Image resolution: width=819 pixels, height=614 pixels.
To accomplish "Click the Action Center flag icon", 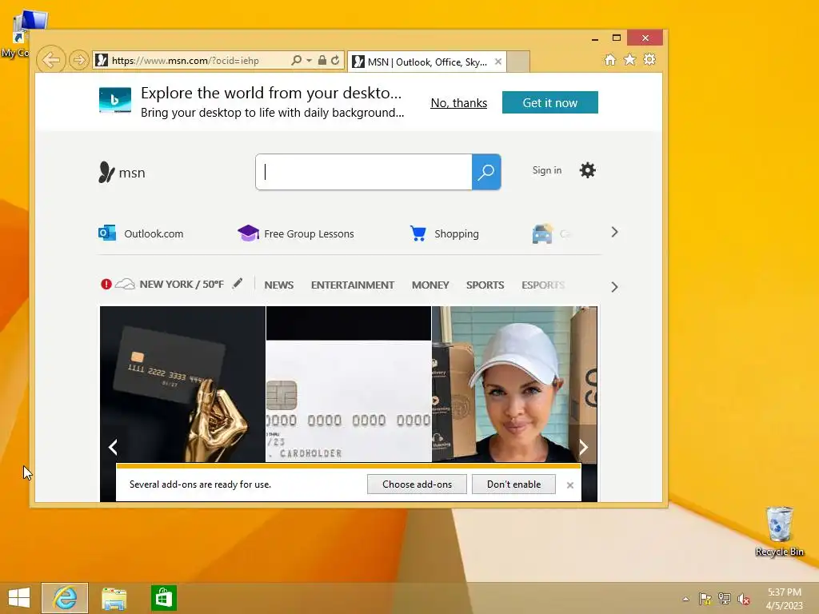I will [705, 599].
